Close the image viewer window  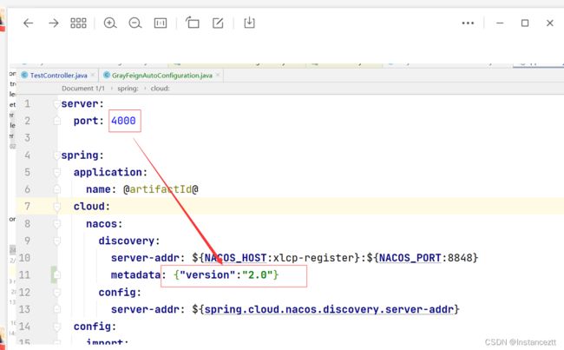[x=550, y=23]
